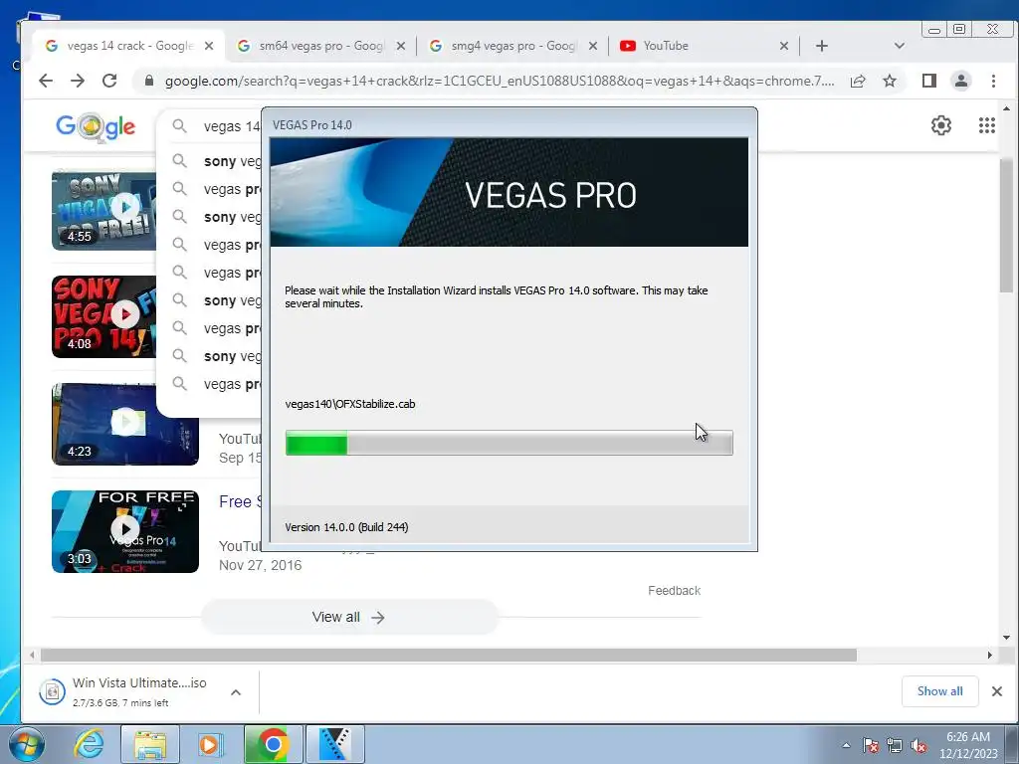
Task: Open the Windows Start menu orb
Action: 26,744
